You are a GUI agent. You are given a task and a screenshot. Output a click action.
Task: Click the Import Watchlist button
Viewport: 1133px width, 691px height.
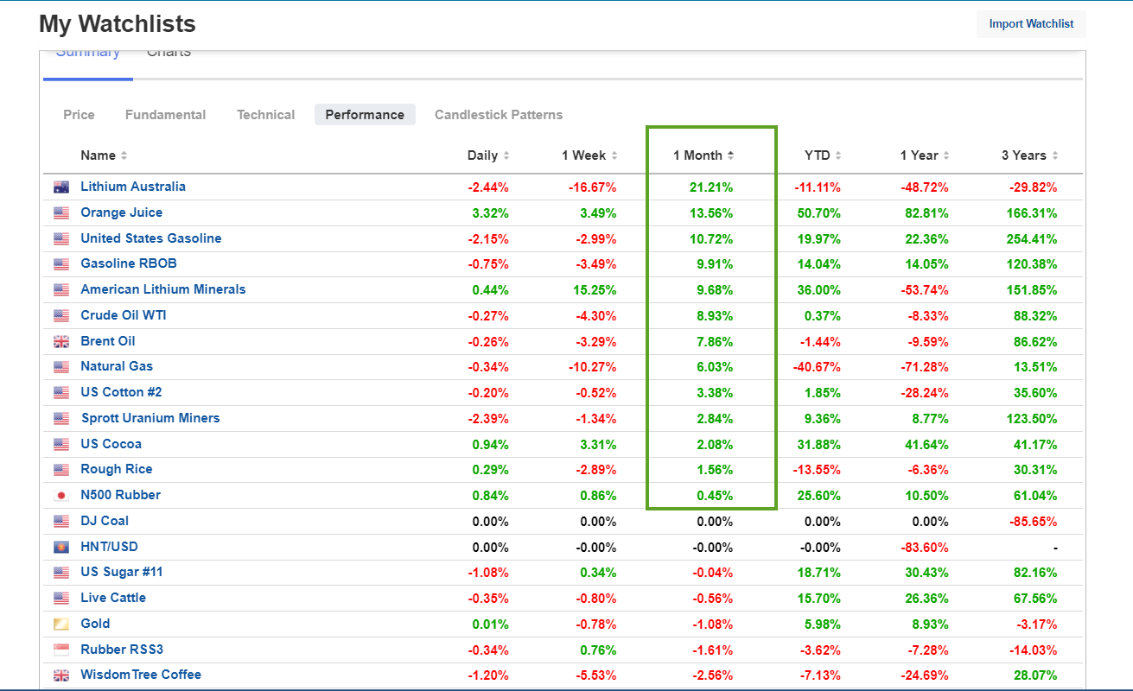1031,24
